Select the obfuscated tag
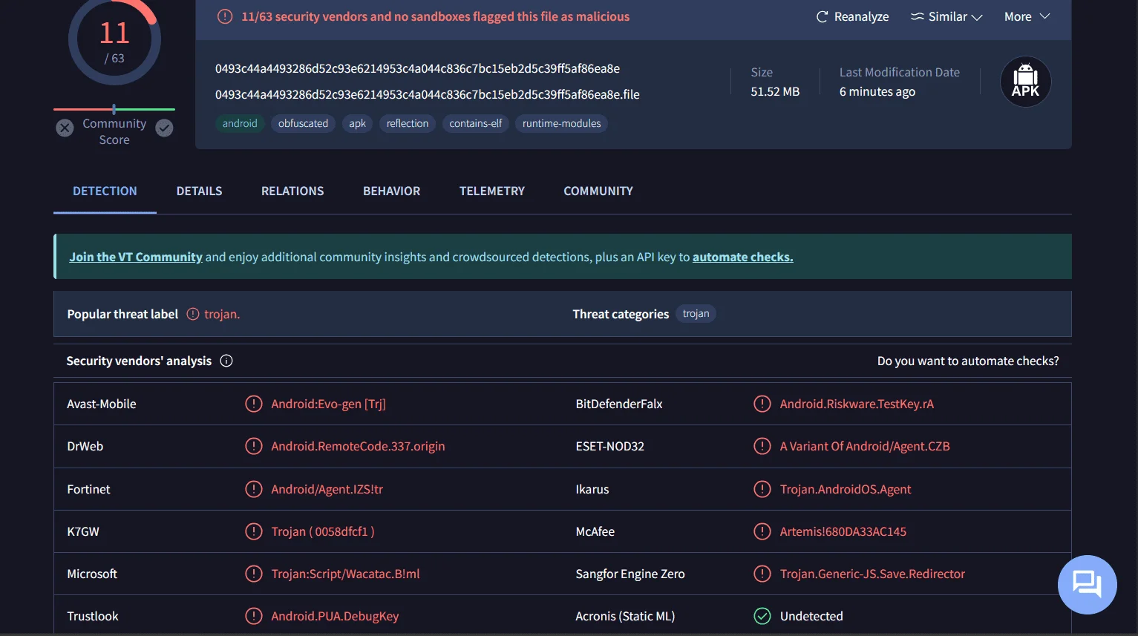Image resolution: width=1138 pixels, height=636 pixels. click(303, 123)
